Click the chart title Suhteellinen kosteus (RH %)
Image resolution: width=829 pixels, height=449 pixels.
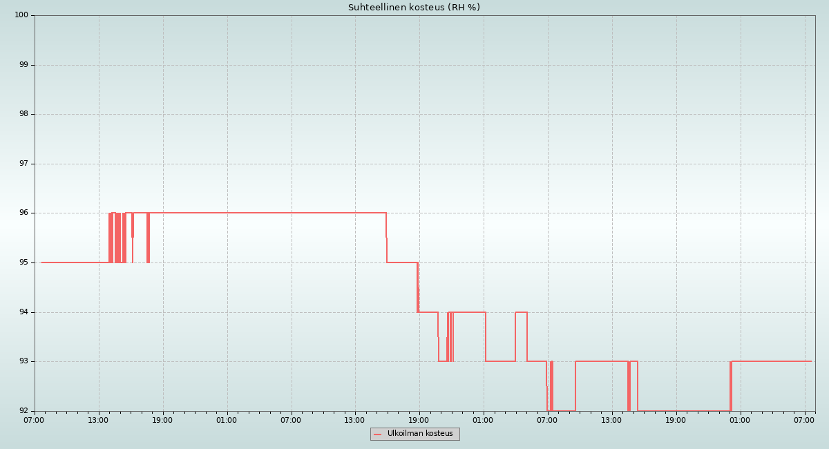pyautogui.click(x=414, y=8)
